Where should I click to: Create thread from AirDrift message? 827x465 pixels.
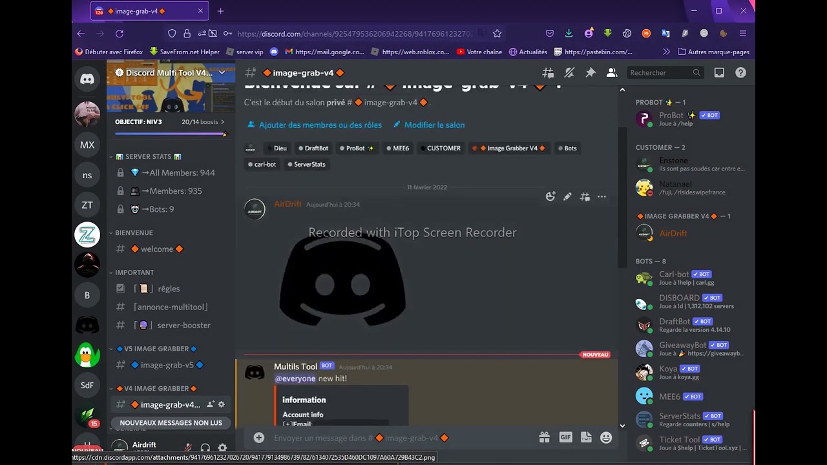pyautogui.click(x=585, y=197)
